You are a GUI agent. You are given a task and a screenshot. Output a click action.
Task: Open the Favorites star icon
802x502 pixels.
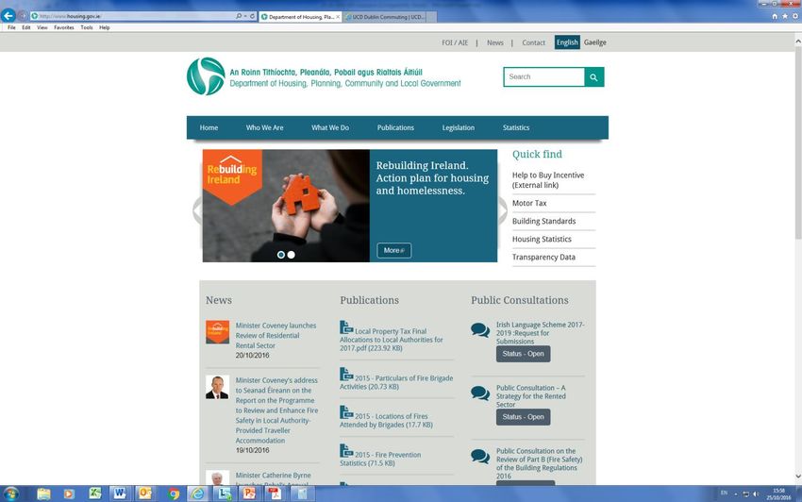[x=785, y=16]
